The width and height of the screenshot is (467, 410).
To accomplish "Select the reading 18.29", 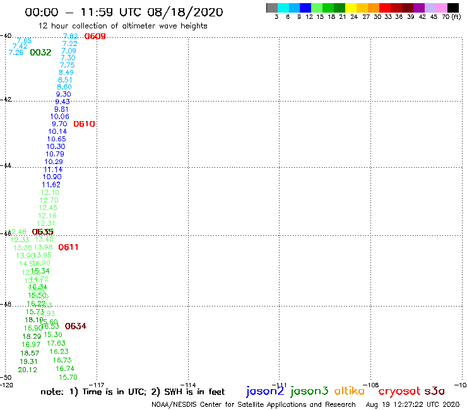I will tap(32, 336).
